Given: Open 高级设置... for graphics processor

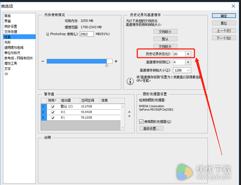Looking at the screenshot, I should click(x=151, y=128).
